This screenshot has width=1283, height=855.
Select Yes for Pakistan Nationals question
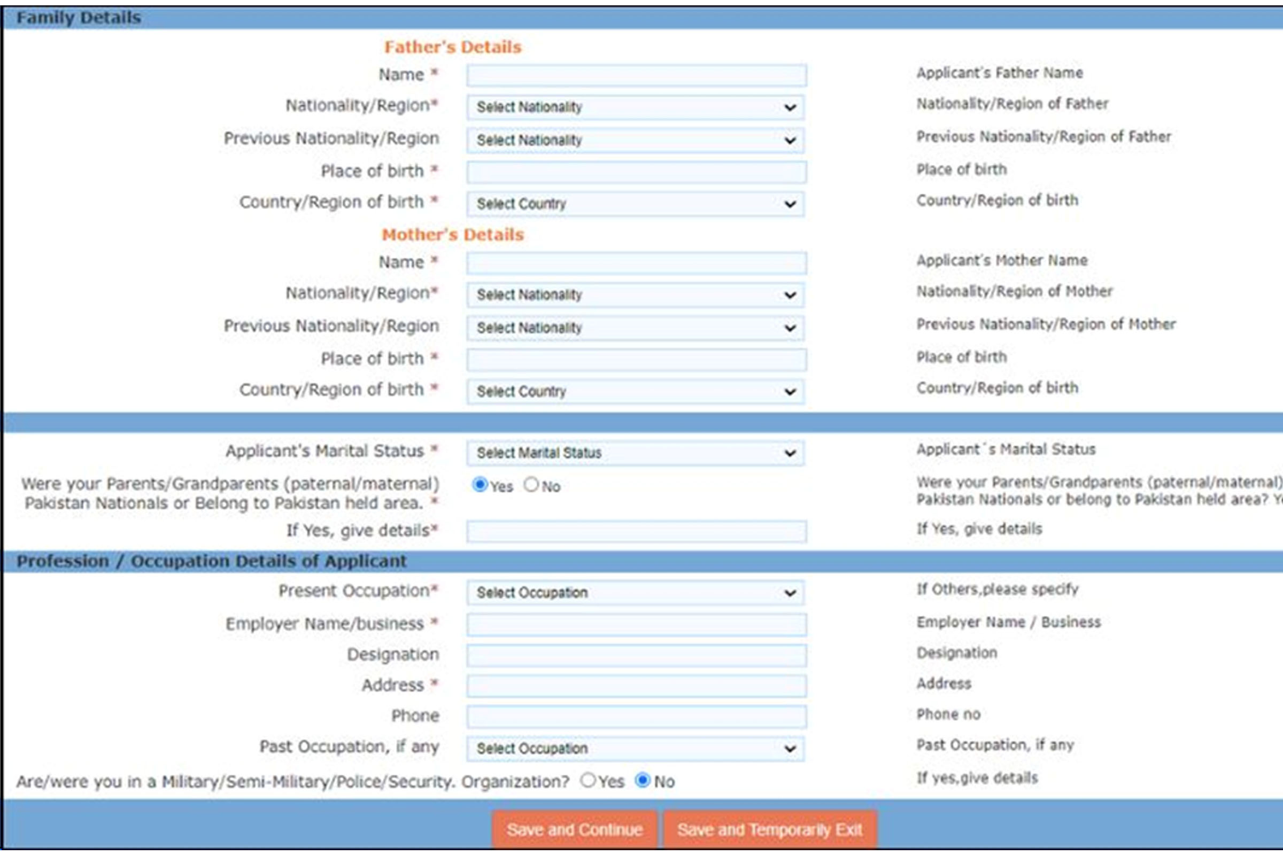click(480, 484)
